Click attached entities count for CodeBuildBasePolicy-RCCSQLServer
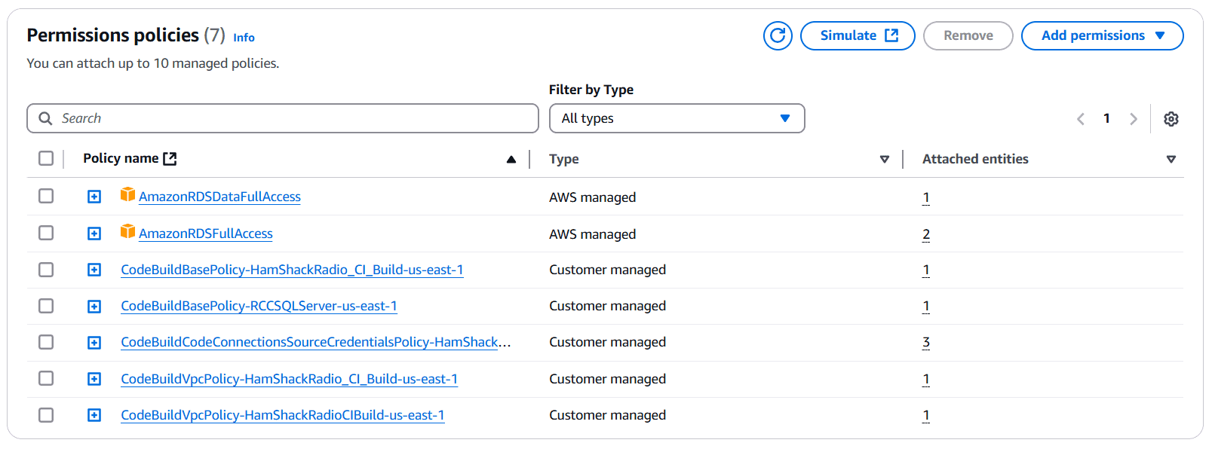 (926, 306)
